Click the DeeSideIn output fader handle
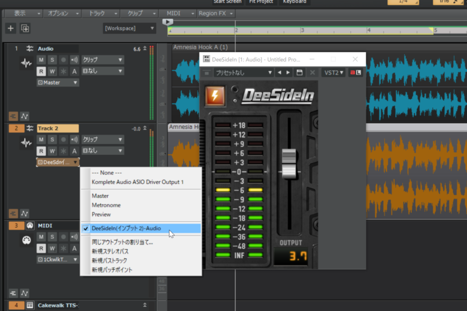 tap(289, 163)
